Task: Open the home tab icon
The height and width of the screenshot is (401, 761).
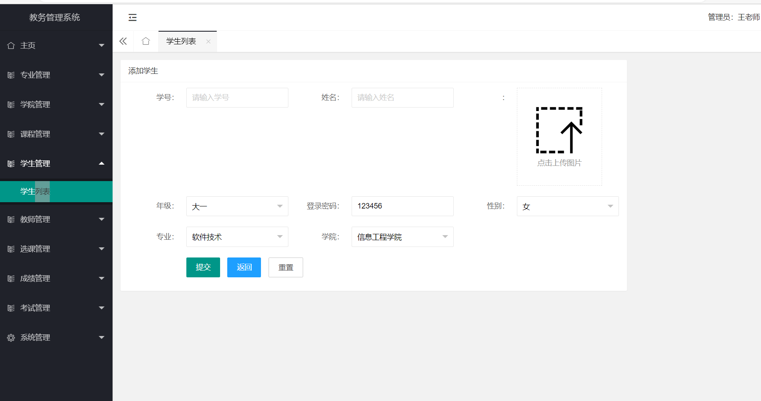Action: click(x=146, y=41)
